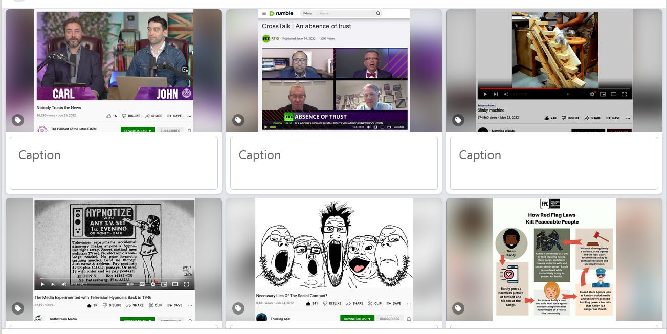The height and width of the screenshot is (334, 667).
Task: Select the CrossTalk An absence of trust thumbnail
Action: [x=334, y=71]
